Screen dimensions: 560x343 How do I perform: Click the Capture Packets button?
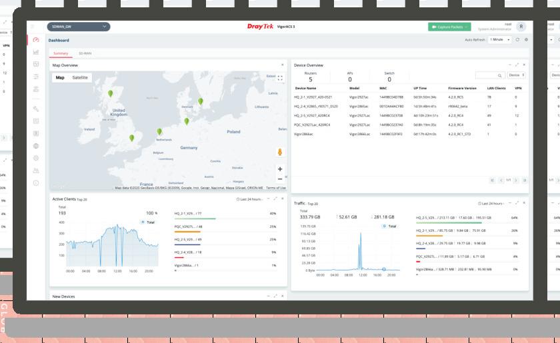pyautogui.click(x=449, y=27)
